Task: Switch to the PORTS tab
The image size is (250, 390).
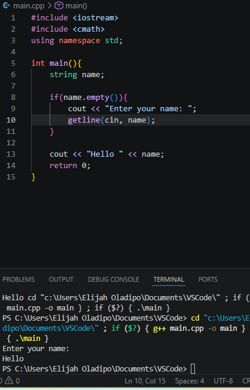Action: [208, 279]
